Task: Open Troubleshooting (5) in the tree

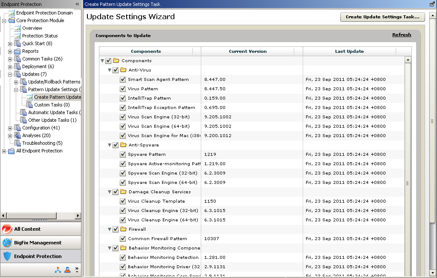Action: click(x=42, y=143)
